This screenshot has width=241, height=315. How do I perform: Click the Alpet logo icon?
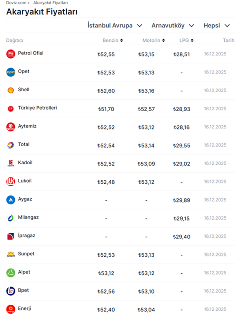coord(11,273)
